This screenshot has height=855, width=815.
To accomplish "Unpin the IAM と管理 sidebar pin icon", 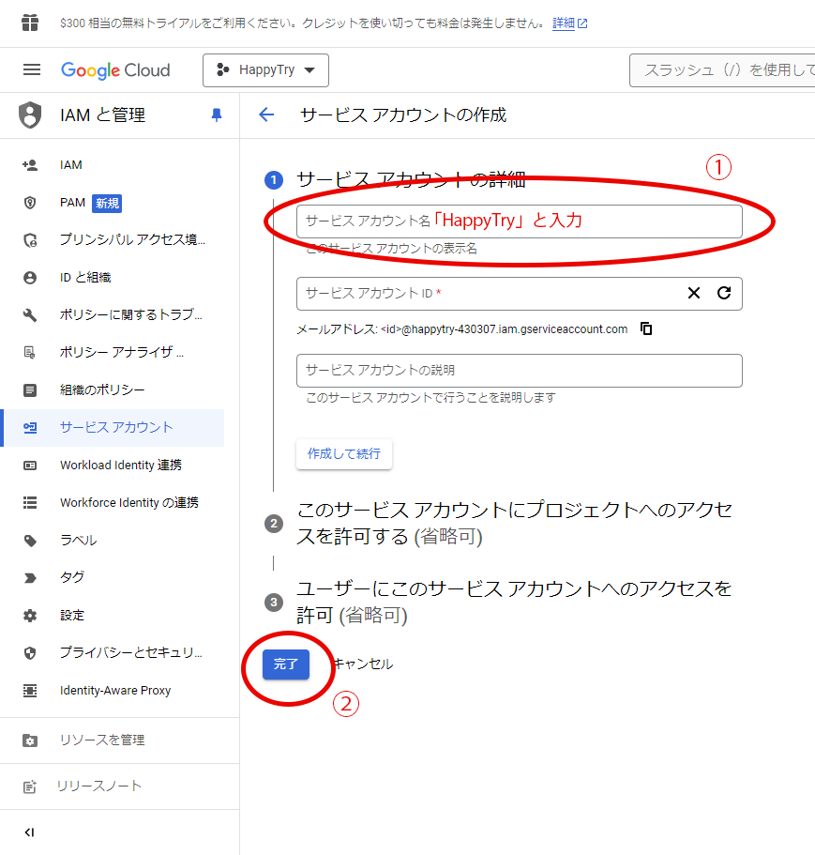I will [x=217, y=115].
